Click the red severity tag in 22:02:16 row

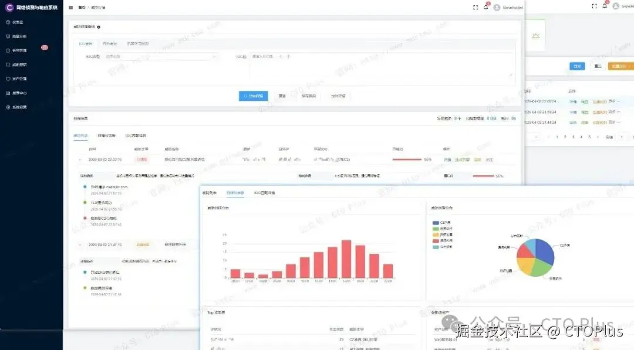142,159
